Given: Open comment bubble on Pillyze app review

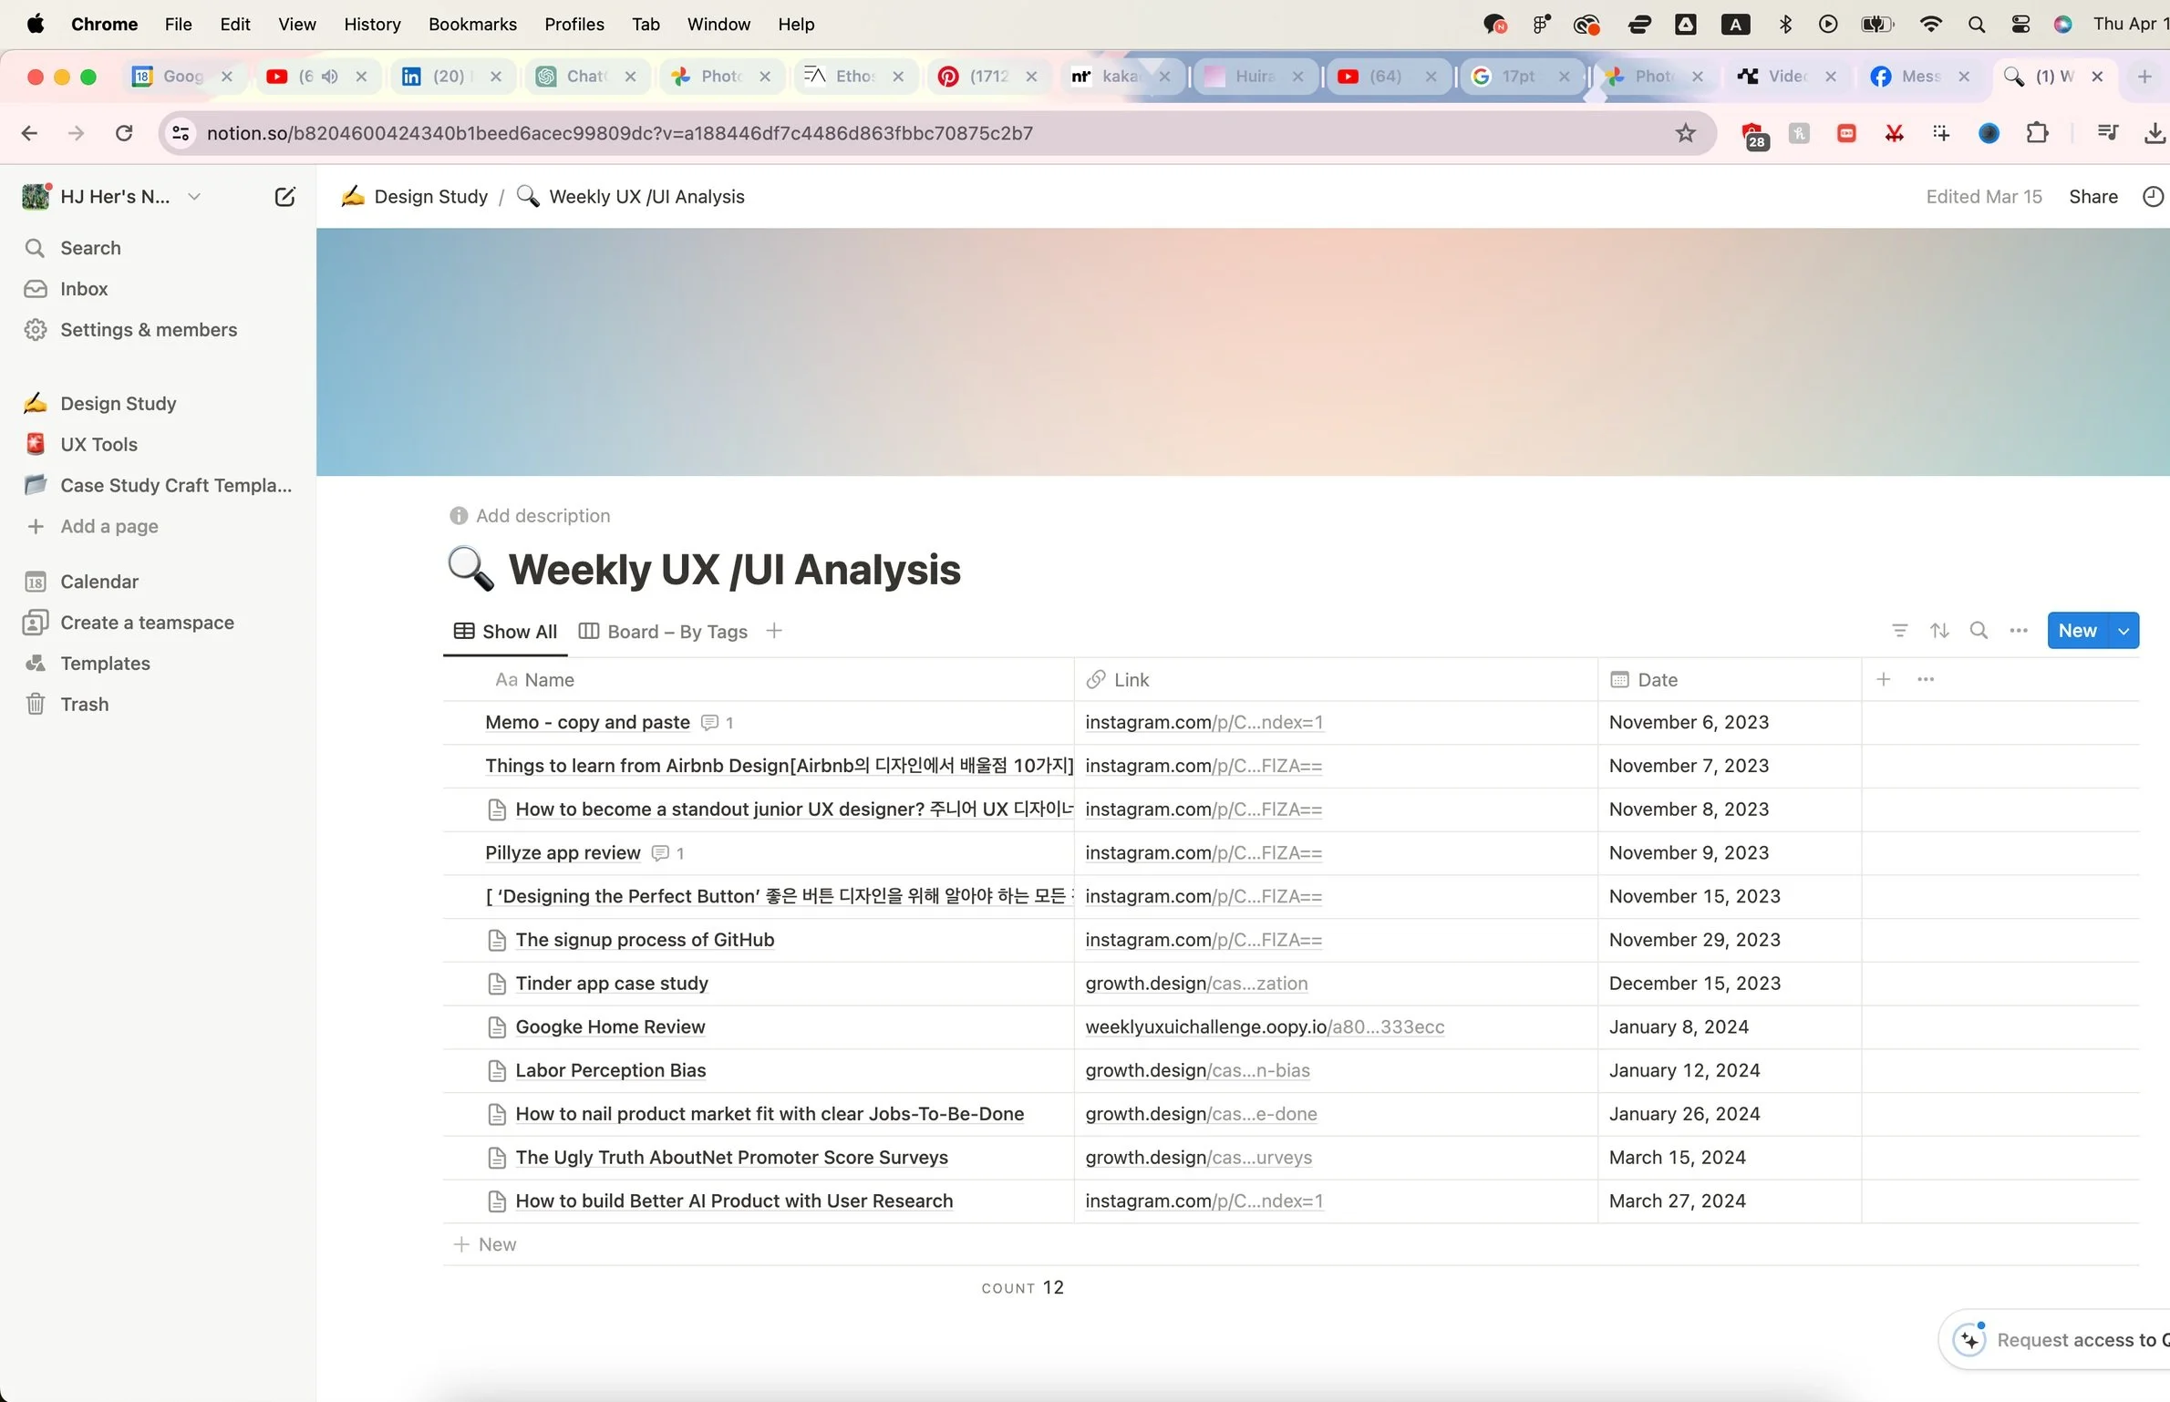Looking at the screenshot, I should [x=661, y=853].
